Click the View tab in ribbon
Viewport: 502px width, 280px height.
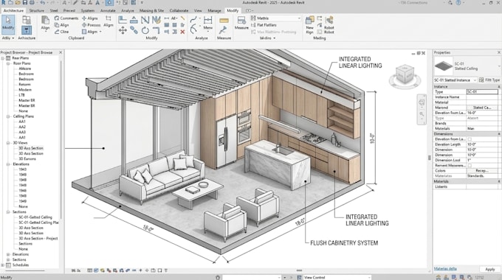pyautogui.click(x=198, y=10)
